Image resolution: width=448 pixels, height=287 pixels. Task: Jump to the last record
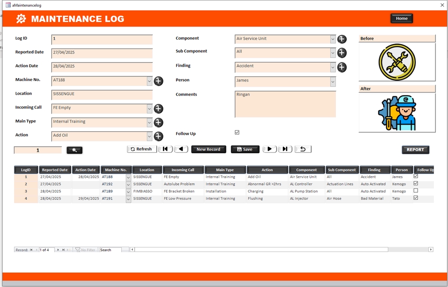tap(285, 149)
